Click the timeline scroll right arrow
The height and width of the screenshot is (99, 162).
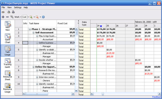(159, 94)
